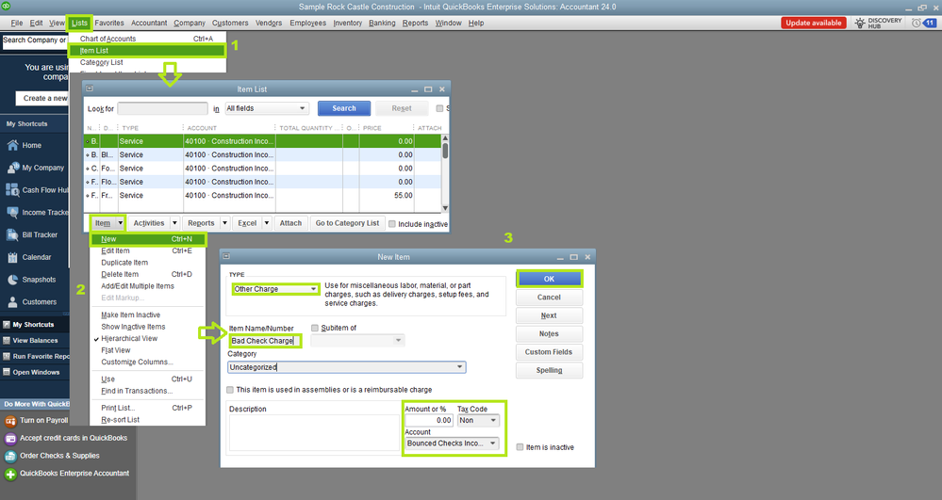
Task: Open the reminders clock icon
Action: [917, 23]
